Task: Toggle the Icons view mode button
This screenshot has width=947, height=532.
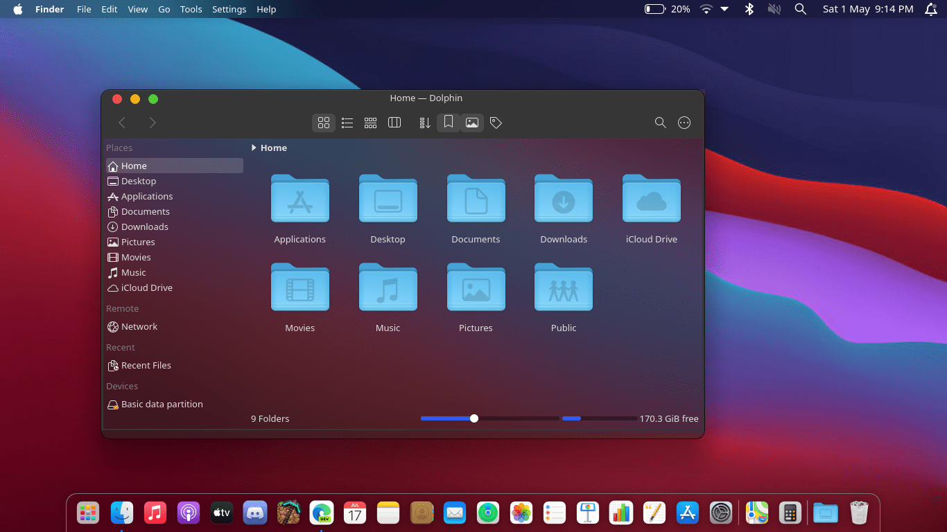Action: coord(324,123)
